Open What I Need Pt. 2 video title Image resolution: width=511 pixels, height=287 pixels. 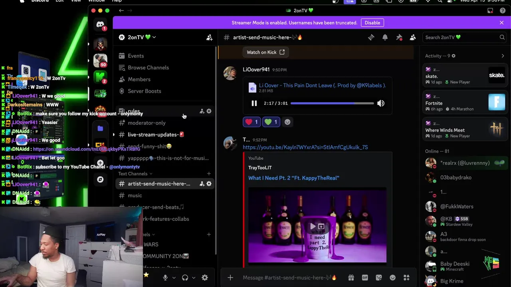pos(293,178)
